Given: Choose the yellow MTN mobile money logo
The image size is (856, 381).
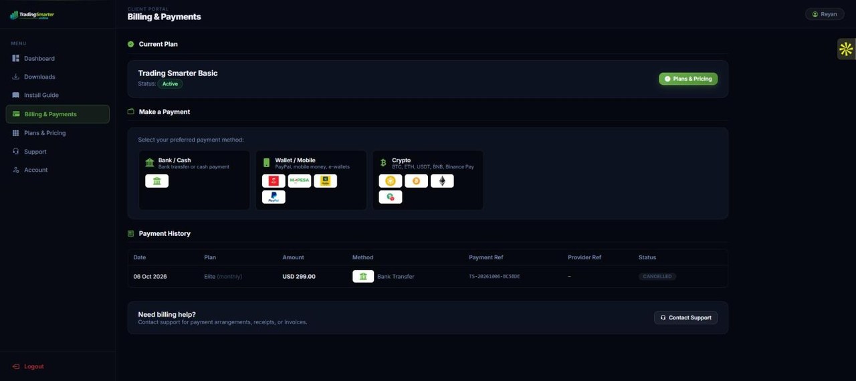Looking at the screenshot, I should tap(326, 181).
